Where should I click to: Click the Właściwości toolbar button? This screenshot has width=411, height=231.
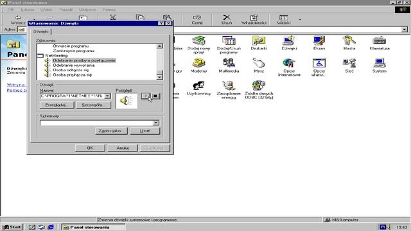click(254, 20)
